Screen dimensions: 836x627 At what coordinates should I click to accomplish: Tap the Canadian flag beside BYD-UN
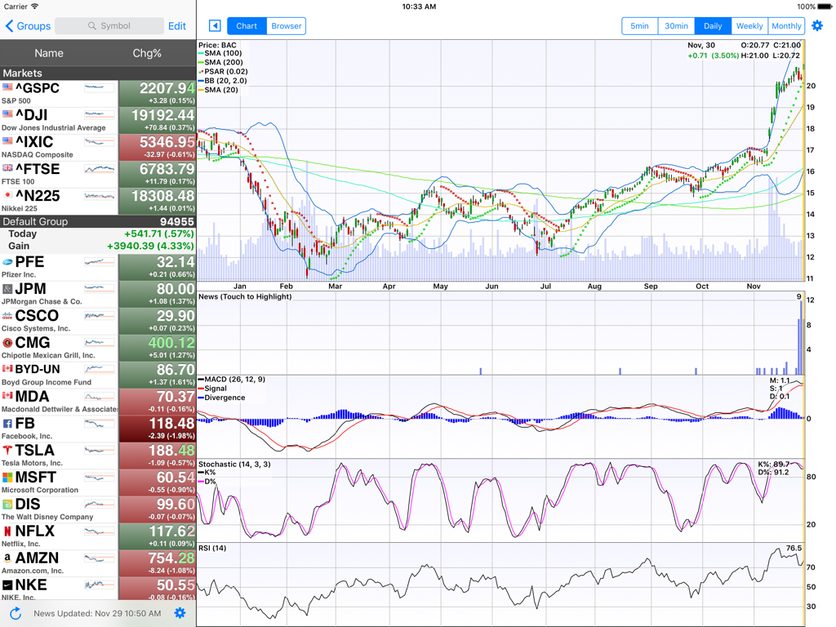point(9,370)
